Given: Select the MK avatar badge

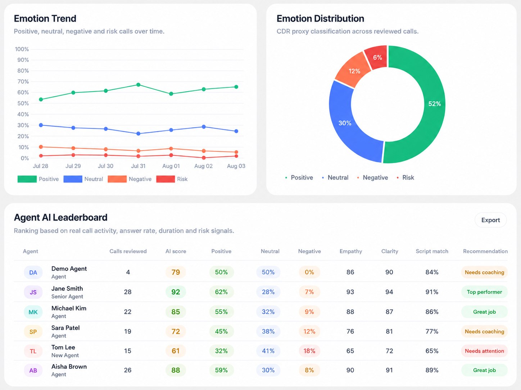Looking at the screenshot, I should (x=33, y=312).
